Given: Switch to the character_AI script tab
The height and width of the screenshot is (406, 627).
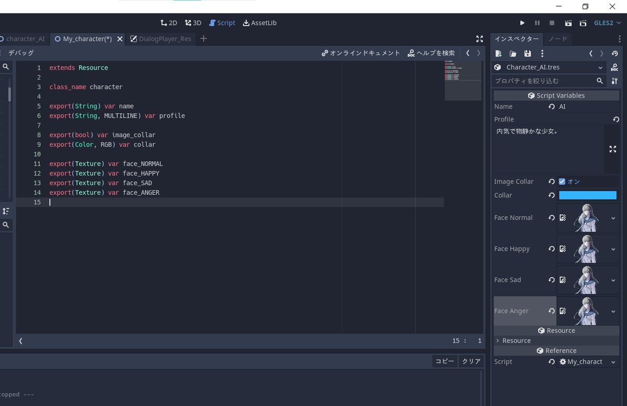Looking at the screenshot, I should click(24, 39).
